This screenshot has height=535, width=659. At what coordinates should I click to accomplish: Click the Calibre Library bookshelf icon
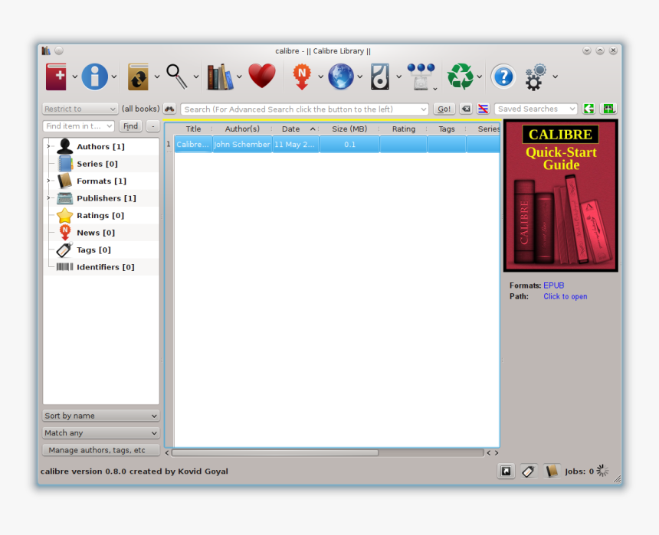click(220, 77)
